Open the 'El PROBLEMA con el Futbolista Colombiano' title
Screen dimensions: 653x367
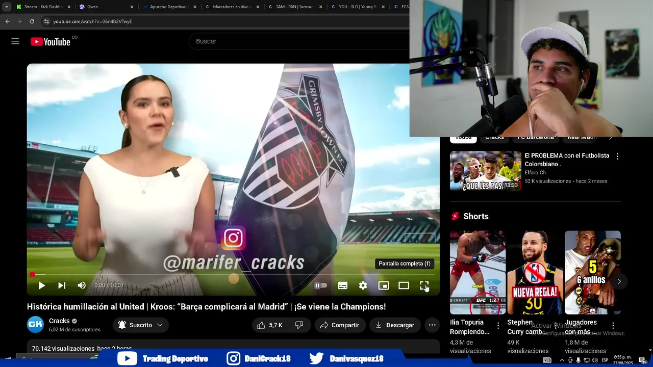567,160
